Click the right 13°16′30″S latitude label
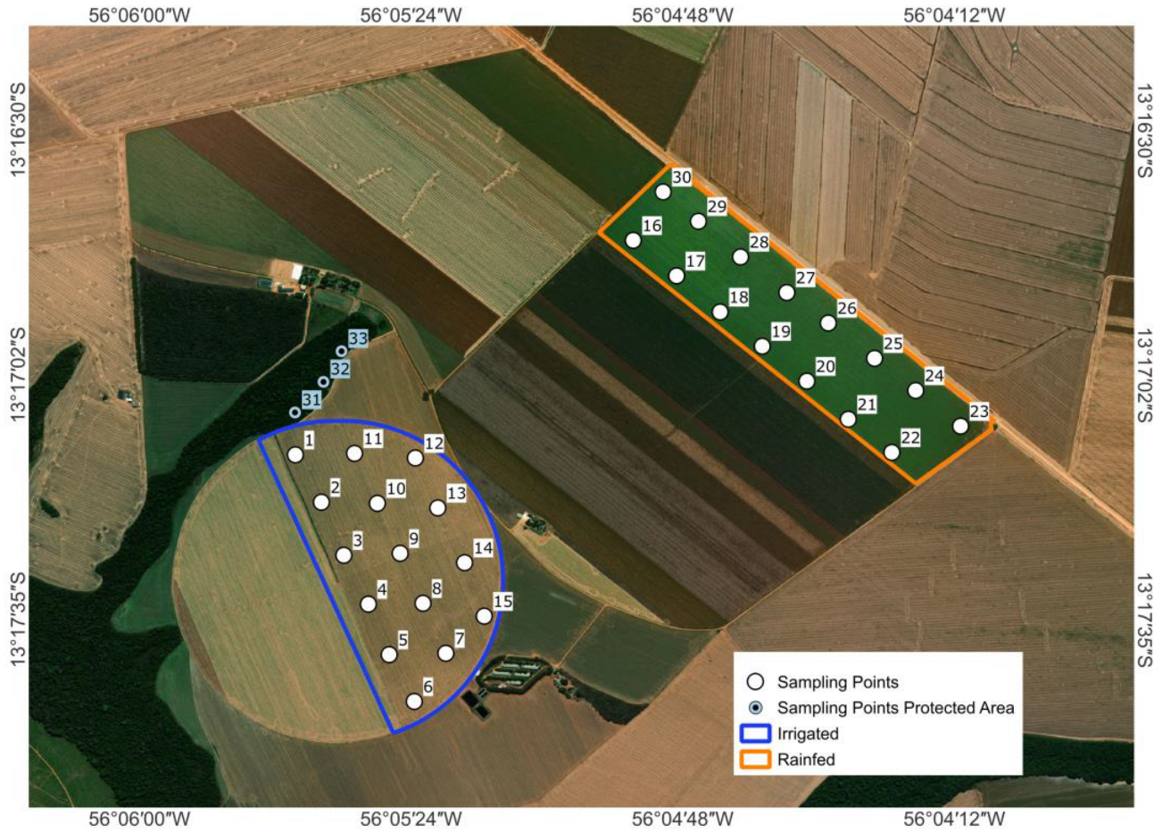This screenshot has height=833, width=1162. [1147, 129]
